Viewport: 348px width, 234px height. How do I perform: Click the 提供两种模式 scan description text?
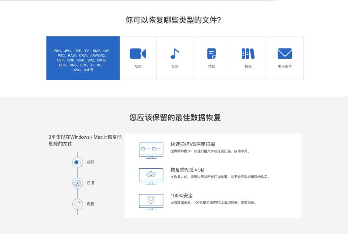211,151
